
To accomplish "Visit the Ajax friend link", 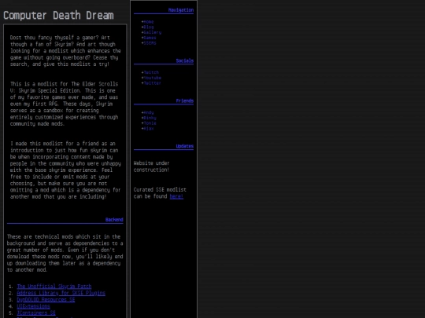I will 149,129.
